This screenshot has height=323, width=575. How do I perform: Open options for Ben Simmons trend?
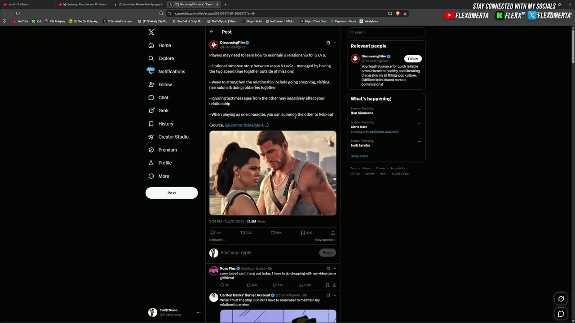[x=420, y=109]
